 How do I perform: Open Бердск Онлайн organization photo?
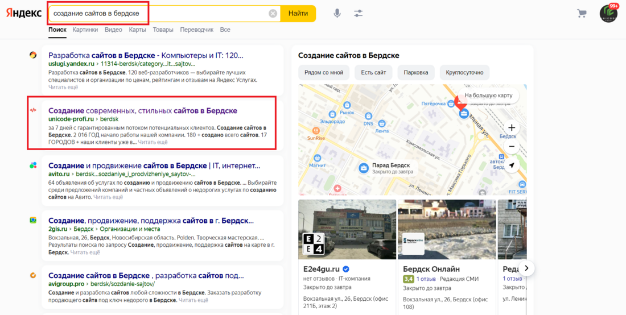coord(447,229)
